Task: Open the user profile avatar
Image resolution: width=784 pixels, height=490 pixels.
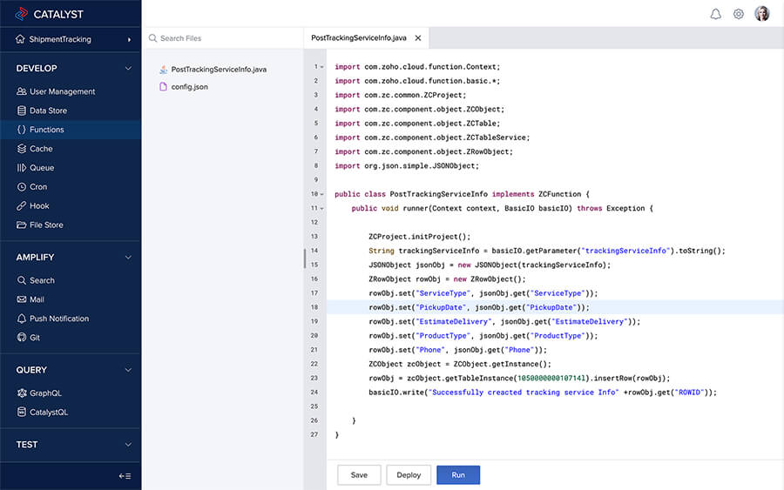Action: [x=762, y=13]
